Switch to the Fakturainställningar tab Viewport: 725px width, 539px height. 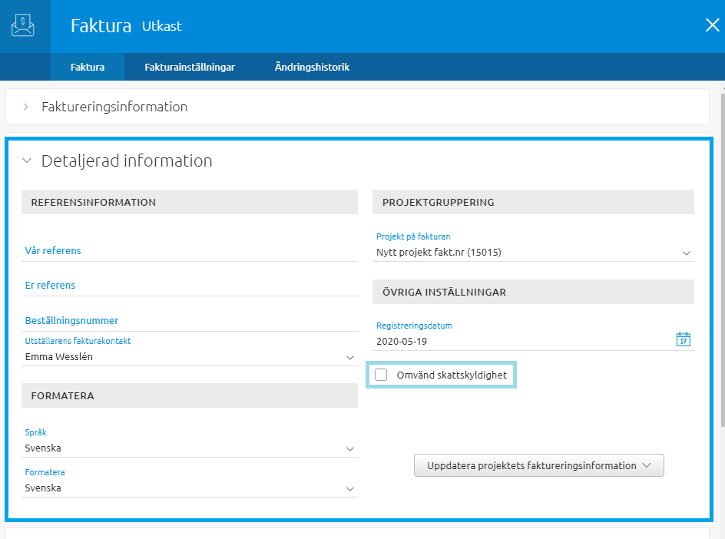pyautogui.click(x=190, y=68)
